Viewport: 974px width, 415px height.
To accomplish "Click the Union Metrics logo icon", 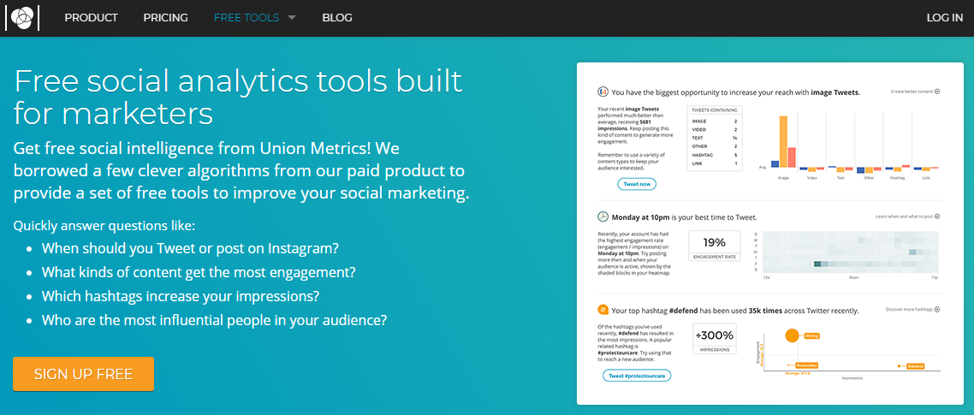I will (21, 17).
